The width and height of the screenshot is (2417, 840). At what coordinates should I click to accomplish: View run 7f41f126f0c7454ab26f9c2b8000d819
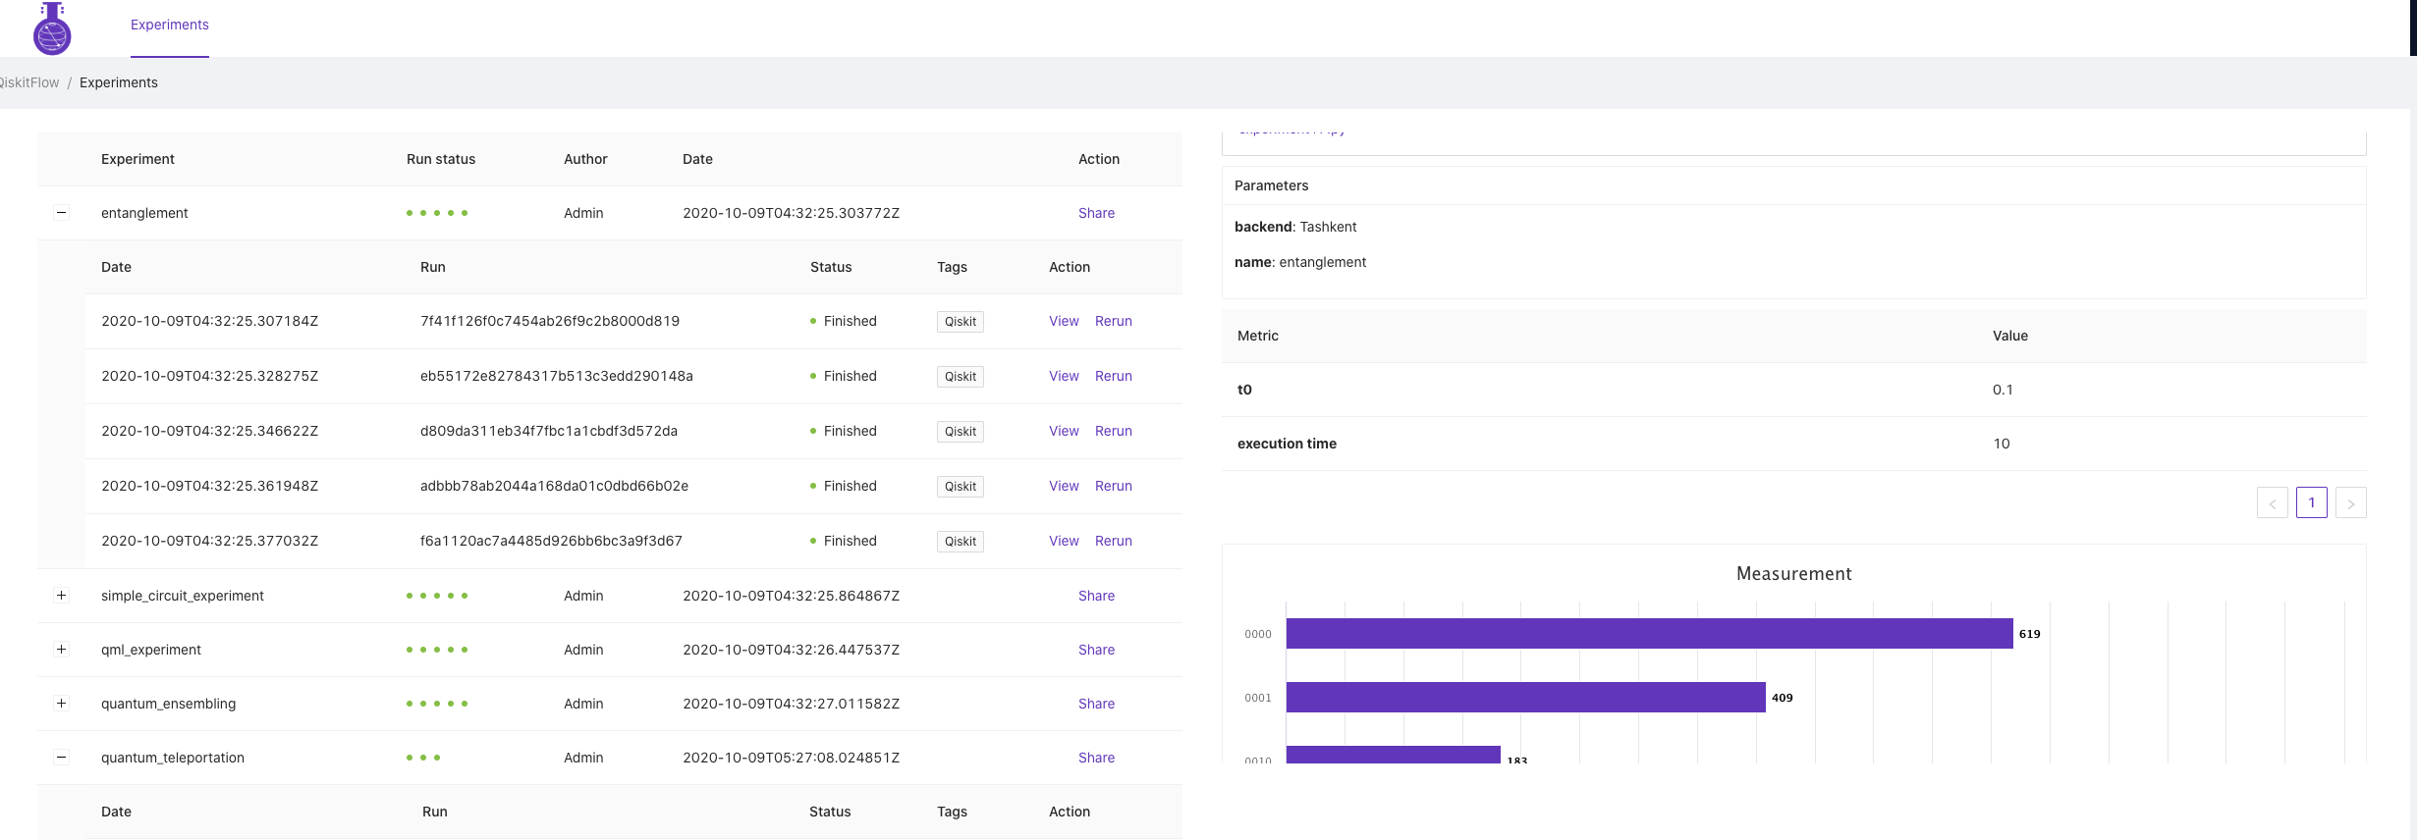click(1064, 321)
